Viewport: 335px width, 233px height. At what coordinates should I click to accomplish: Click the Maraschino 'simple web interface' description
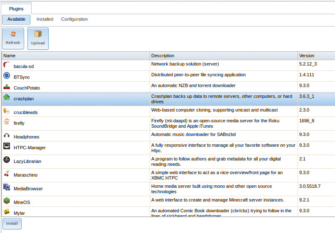217,175
